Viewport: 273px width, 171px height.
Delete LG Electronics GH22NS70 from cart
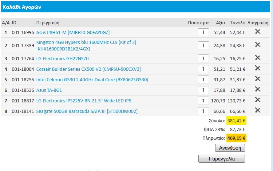click(258, 58)
